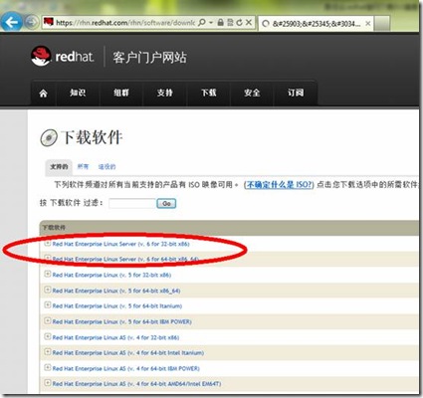Open the 订阅 navigation menu
The width and height of the screenshot is (423, 398).
296,93
